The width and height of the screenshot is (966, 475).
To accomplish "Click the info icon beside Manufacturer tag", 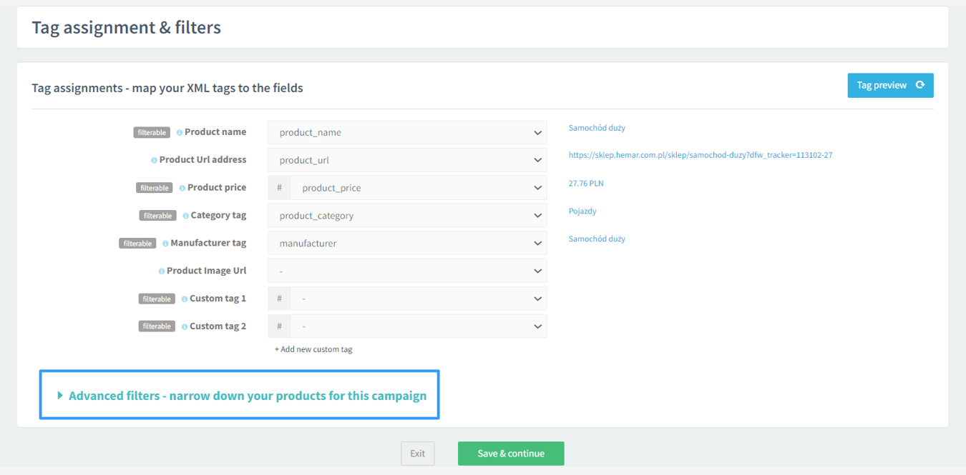I will click(165, 243).
